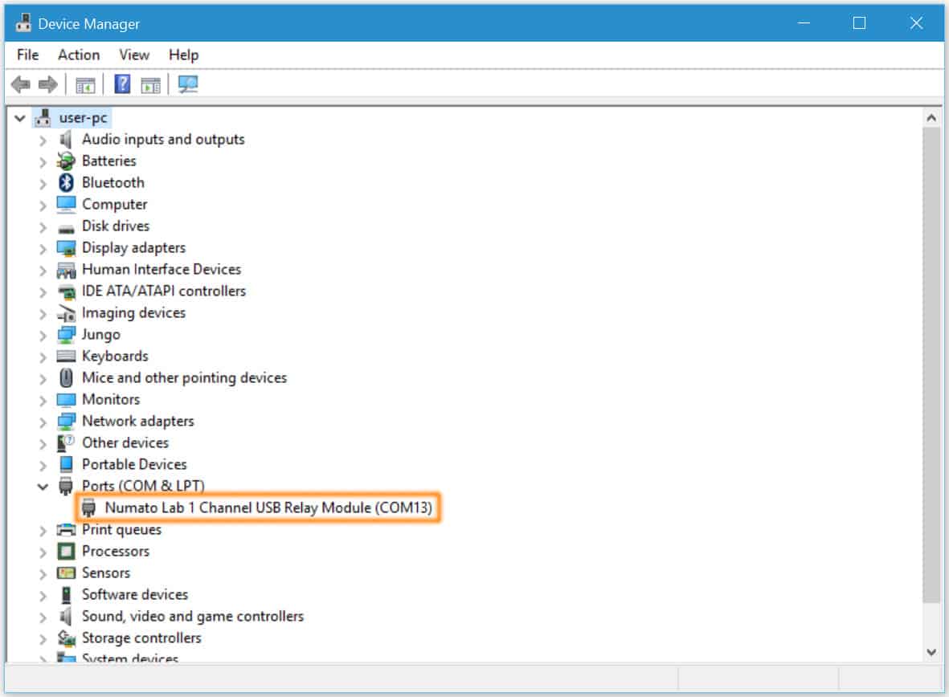Open the File menu
Viewport: 949px width, 697px height.
(x=27, y=55)
